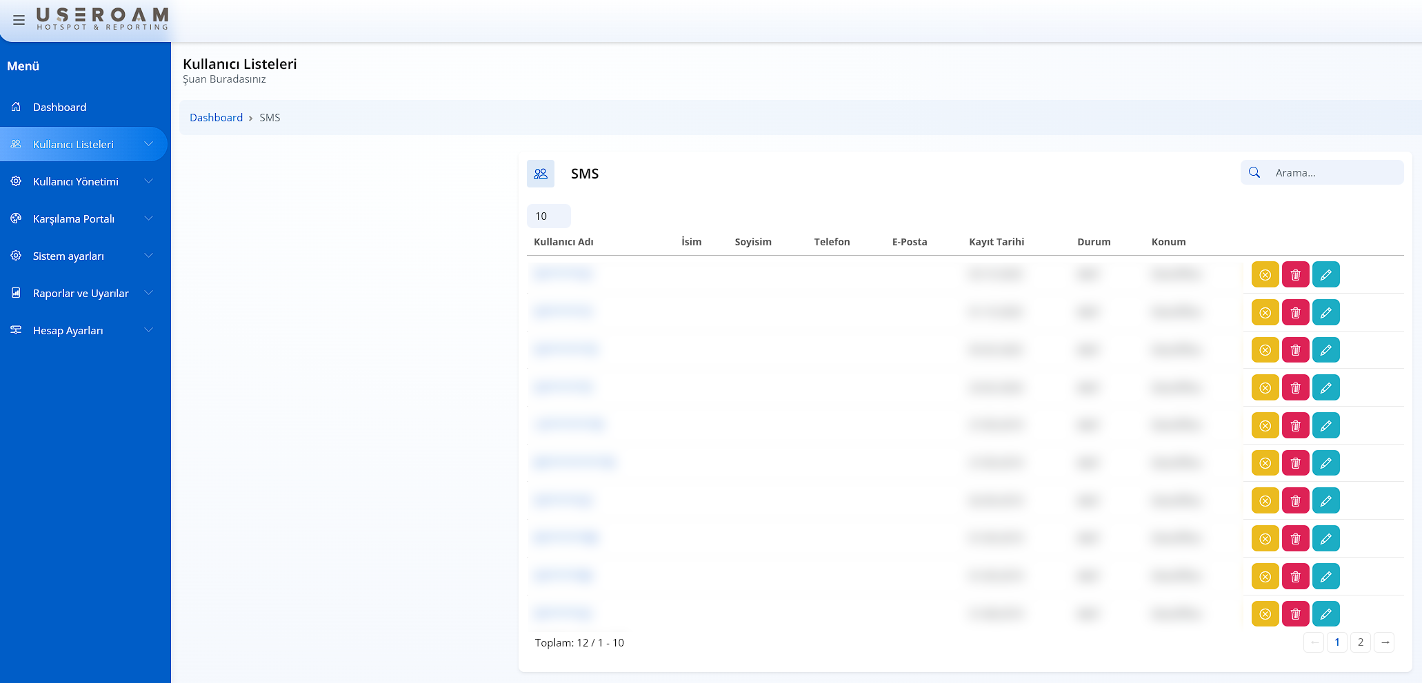Click the next page arrow button

(1384, 642)
